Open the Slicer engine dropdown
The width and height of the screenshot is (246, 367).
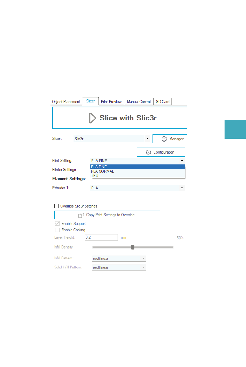(147, 139)
